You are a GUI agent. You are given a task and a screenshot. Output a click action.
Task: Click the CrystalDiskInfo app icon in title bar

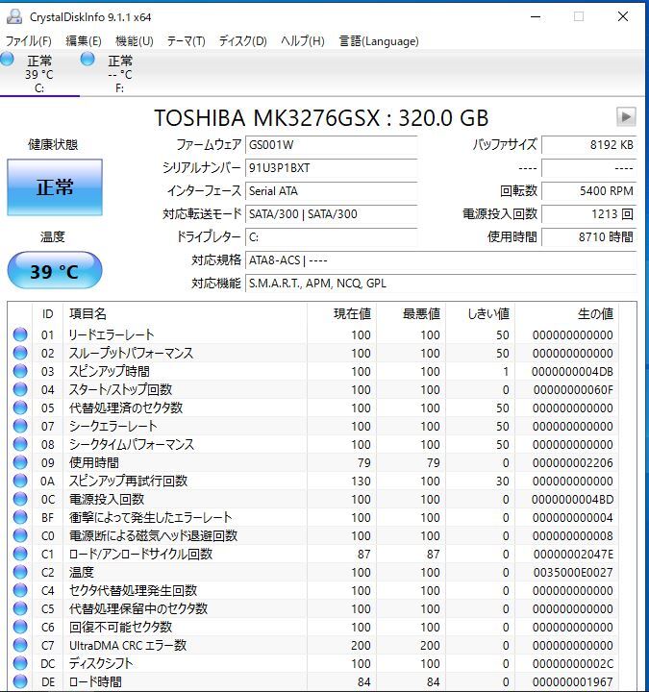(x=14, y=16)
